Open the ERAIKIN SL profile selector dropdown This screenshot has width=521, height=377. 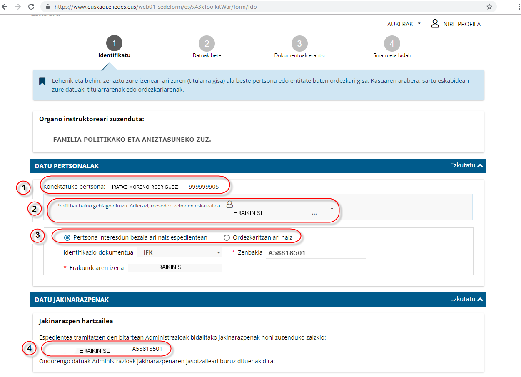pyautogui.click(x=332, y=208)
